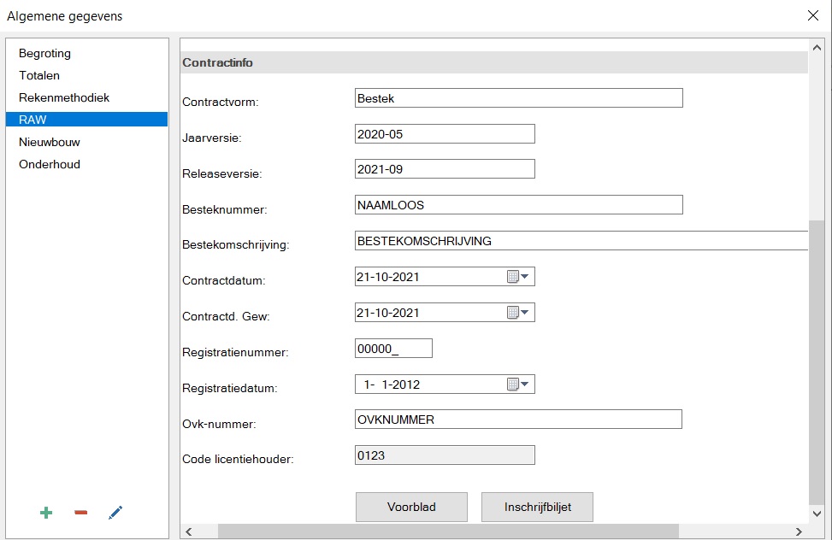Select Totalen in the left list
The image size is (832, 540).
(39, 75)
